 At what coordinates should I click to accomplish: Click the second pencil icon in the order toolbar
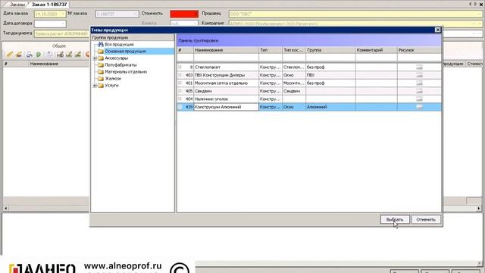click(x=19, y=55)
